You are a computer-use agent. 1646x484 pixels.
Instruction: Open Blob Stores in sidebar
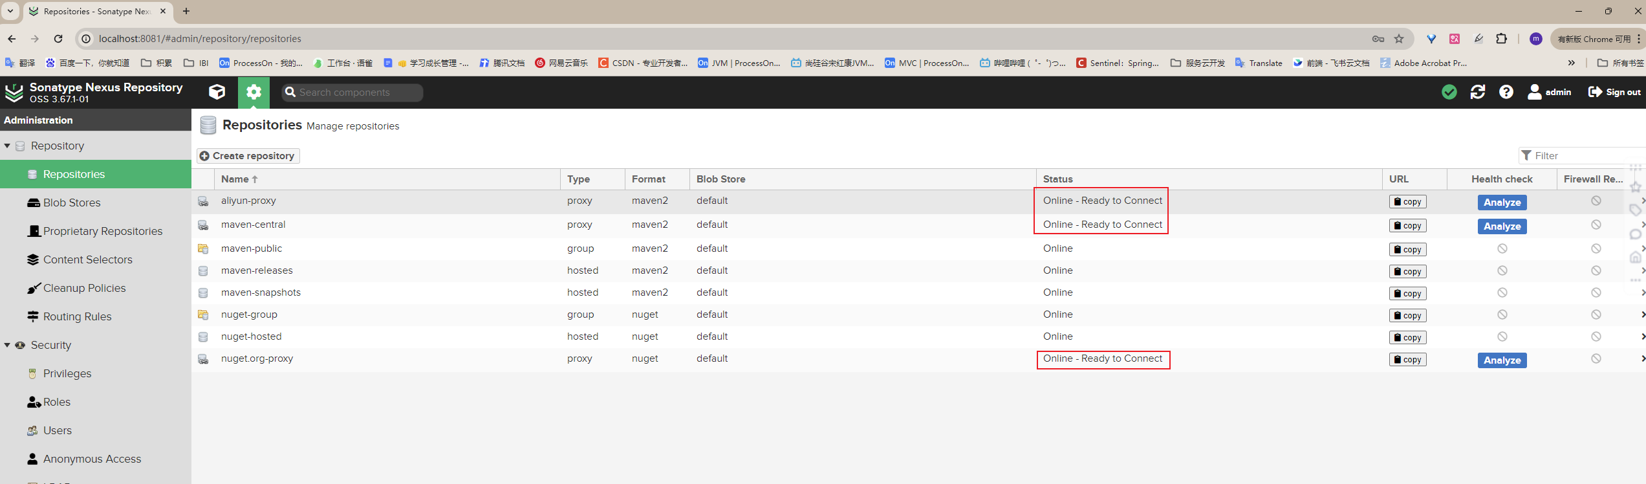(72, 203)
